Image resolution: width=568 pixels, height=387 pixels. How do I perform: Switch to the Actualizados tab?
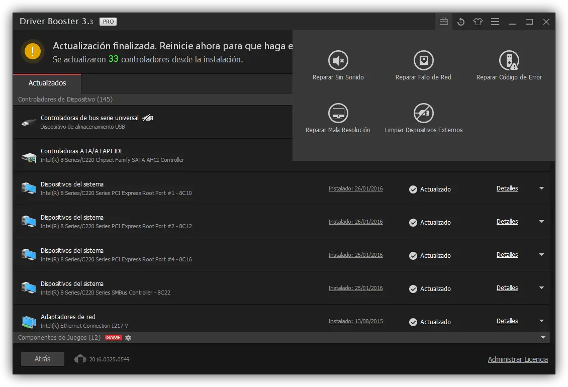click(x=47, y=83)
